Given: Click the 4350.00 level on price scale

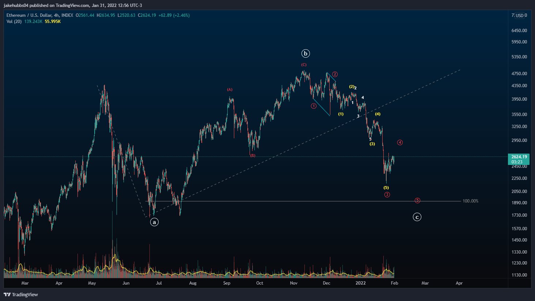Looking at the screenshot, I should [x=519, y=86].
